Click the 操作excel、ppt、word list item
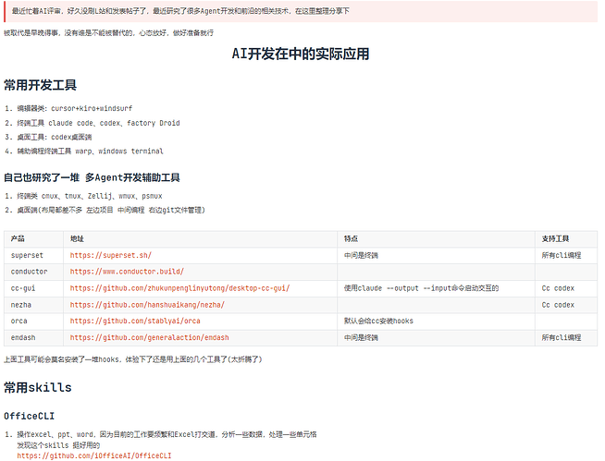This screenshot has height=461, width=605. (167, 434)
